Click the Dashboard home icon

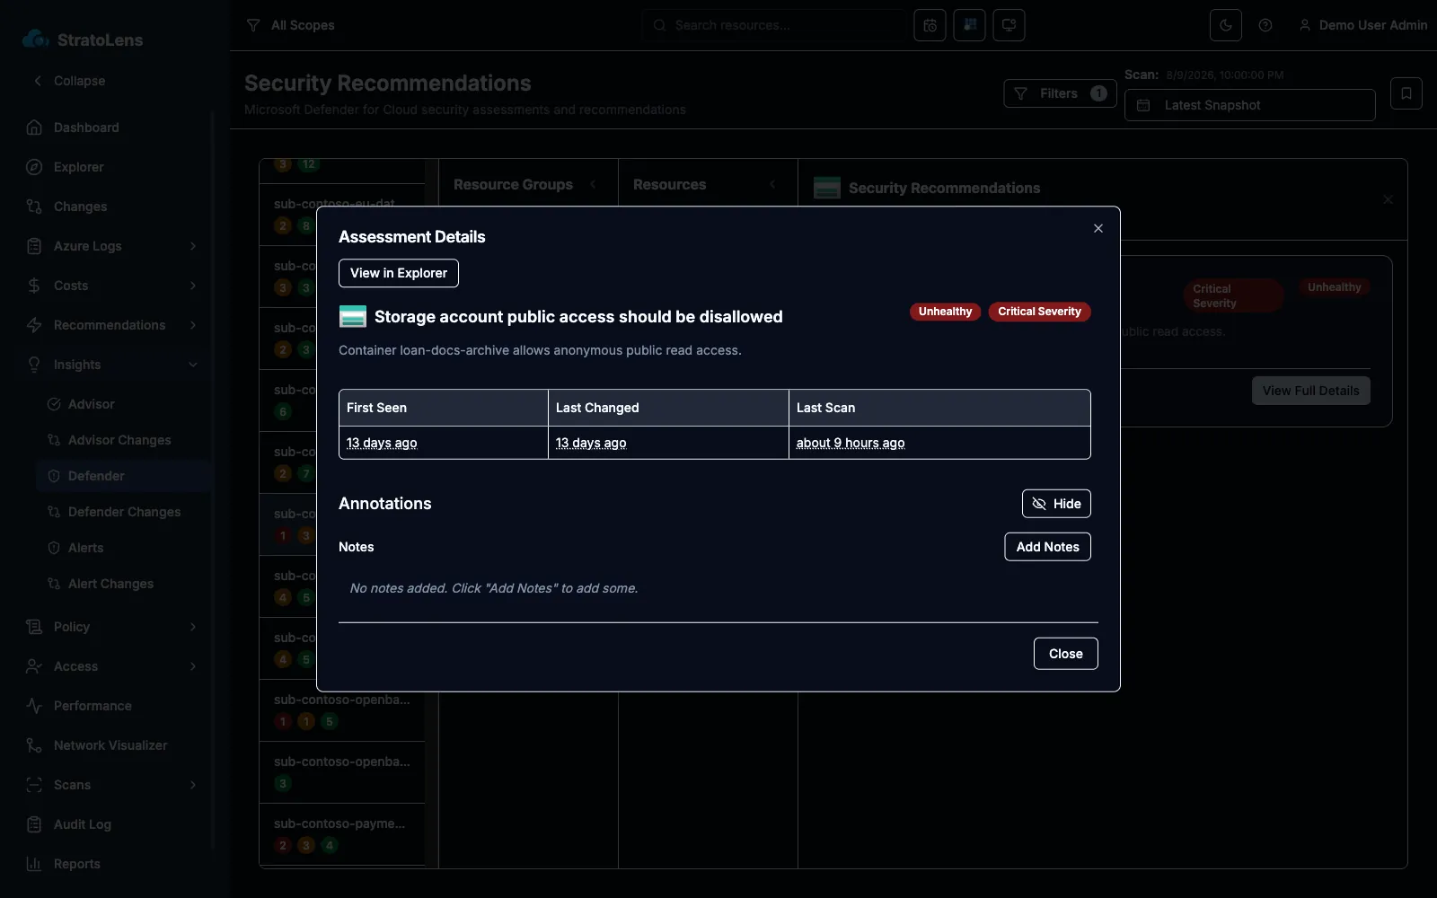[x=34, y=128]
